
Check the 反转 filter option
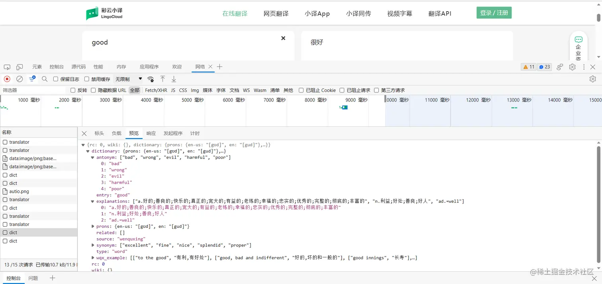[x=73, y=90]
